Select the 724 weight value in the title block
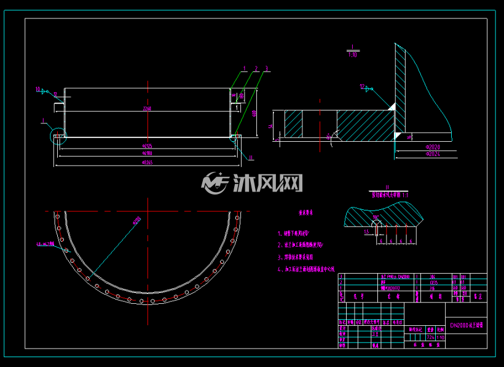 pos(430,338)
